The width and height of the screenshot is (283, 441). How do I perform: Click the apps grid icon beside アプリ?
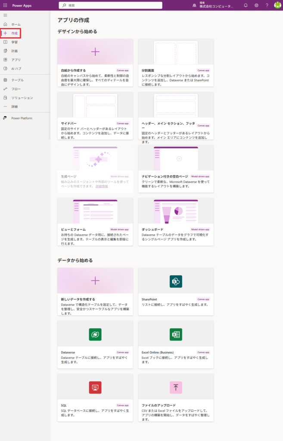(5, 59)
